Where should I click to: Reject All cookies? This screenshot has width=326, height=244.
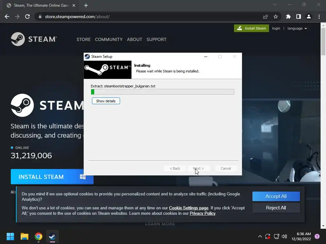tap(276, 208)
